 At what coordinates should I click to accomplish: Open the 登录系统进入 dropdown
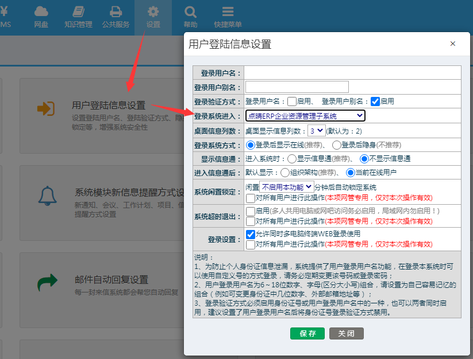pos(305,116)
